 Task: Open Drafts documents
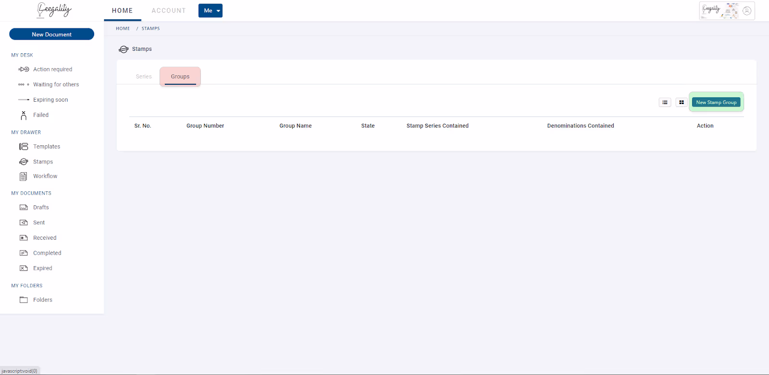click(x=41, y=208)
